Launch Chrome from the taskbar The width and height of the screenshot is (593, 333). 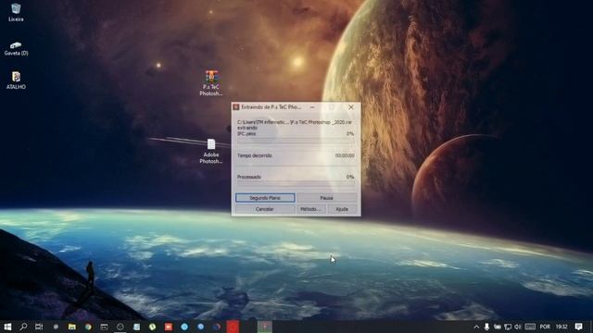tap(88, 327)
